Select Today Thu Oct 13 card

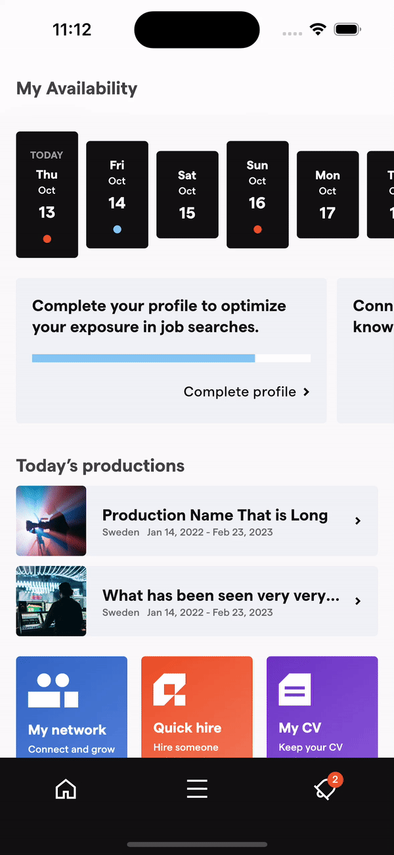pos(47,194)
